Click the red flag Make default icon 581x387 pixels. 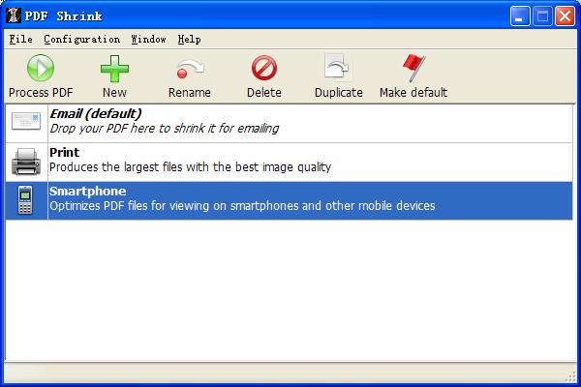point(413,68)
